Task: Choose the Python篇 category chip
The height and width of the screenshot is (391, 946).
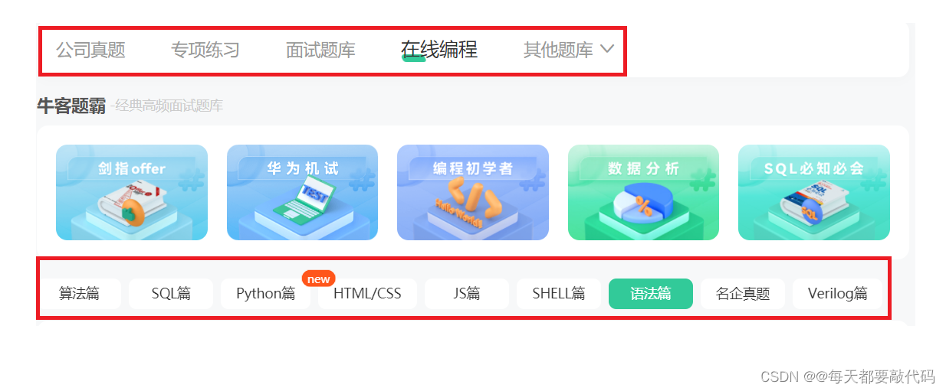Action: [265, 293]
